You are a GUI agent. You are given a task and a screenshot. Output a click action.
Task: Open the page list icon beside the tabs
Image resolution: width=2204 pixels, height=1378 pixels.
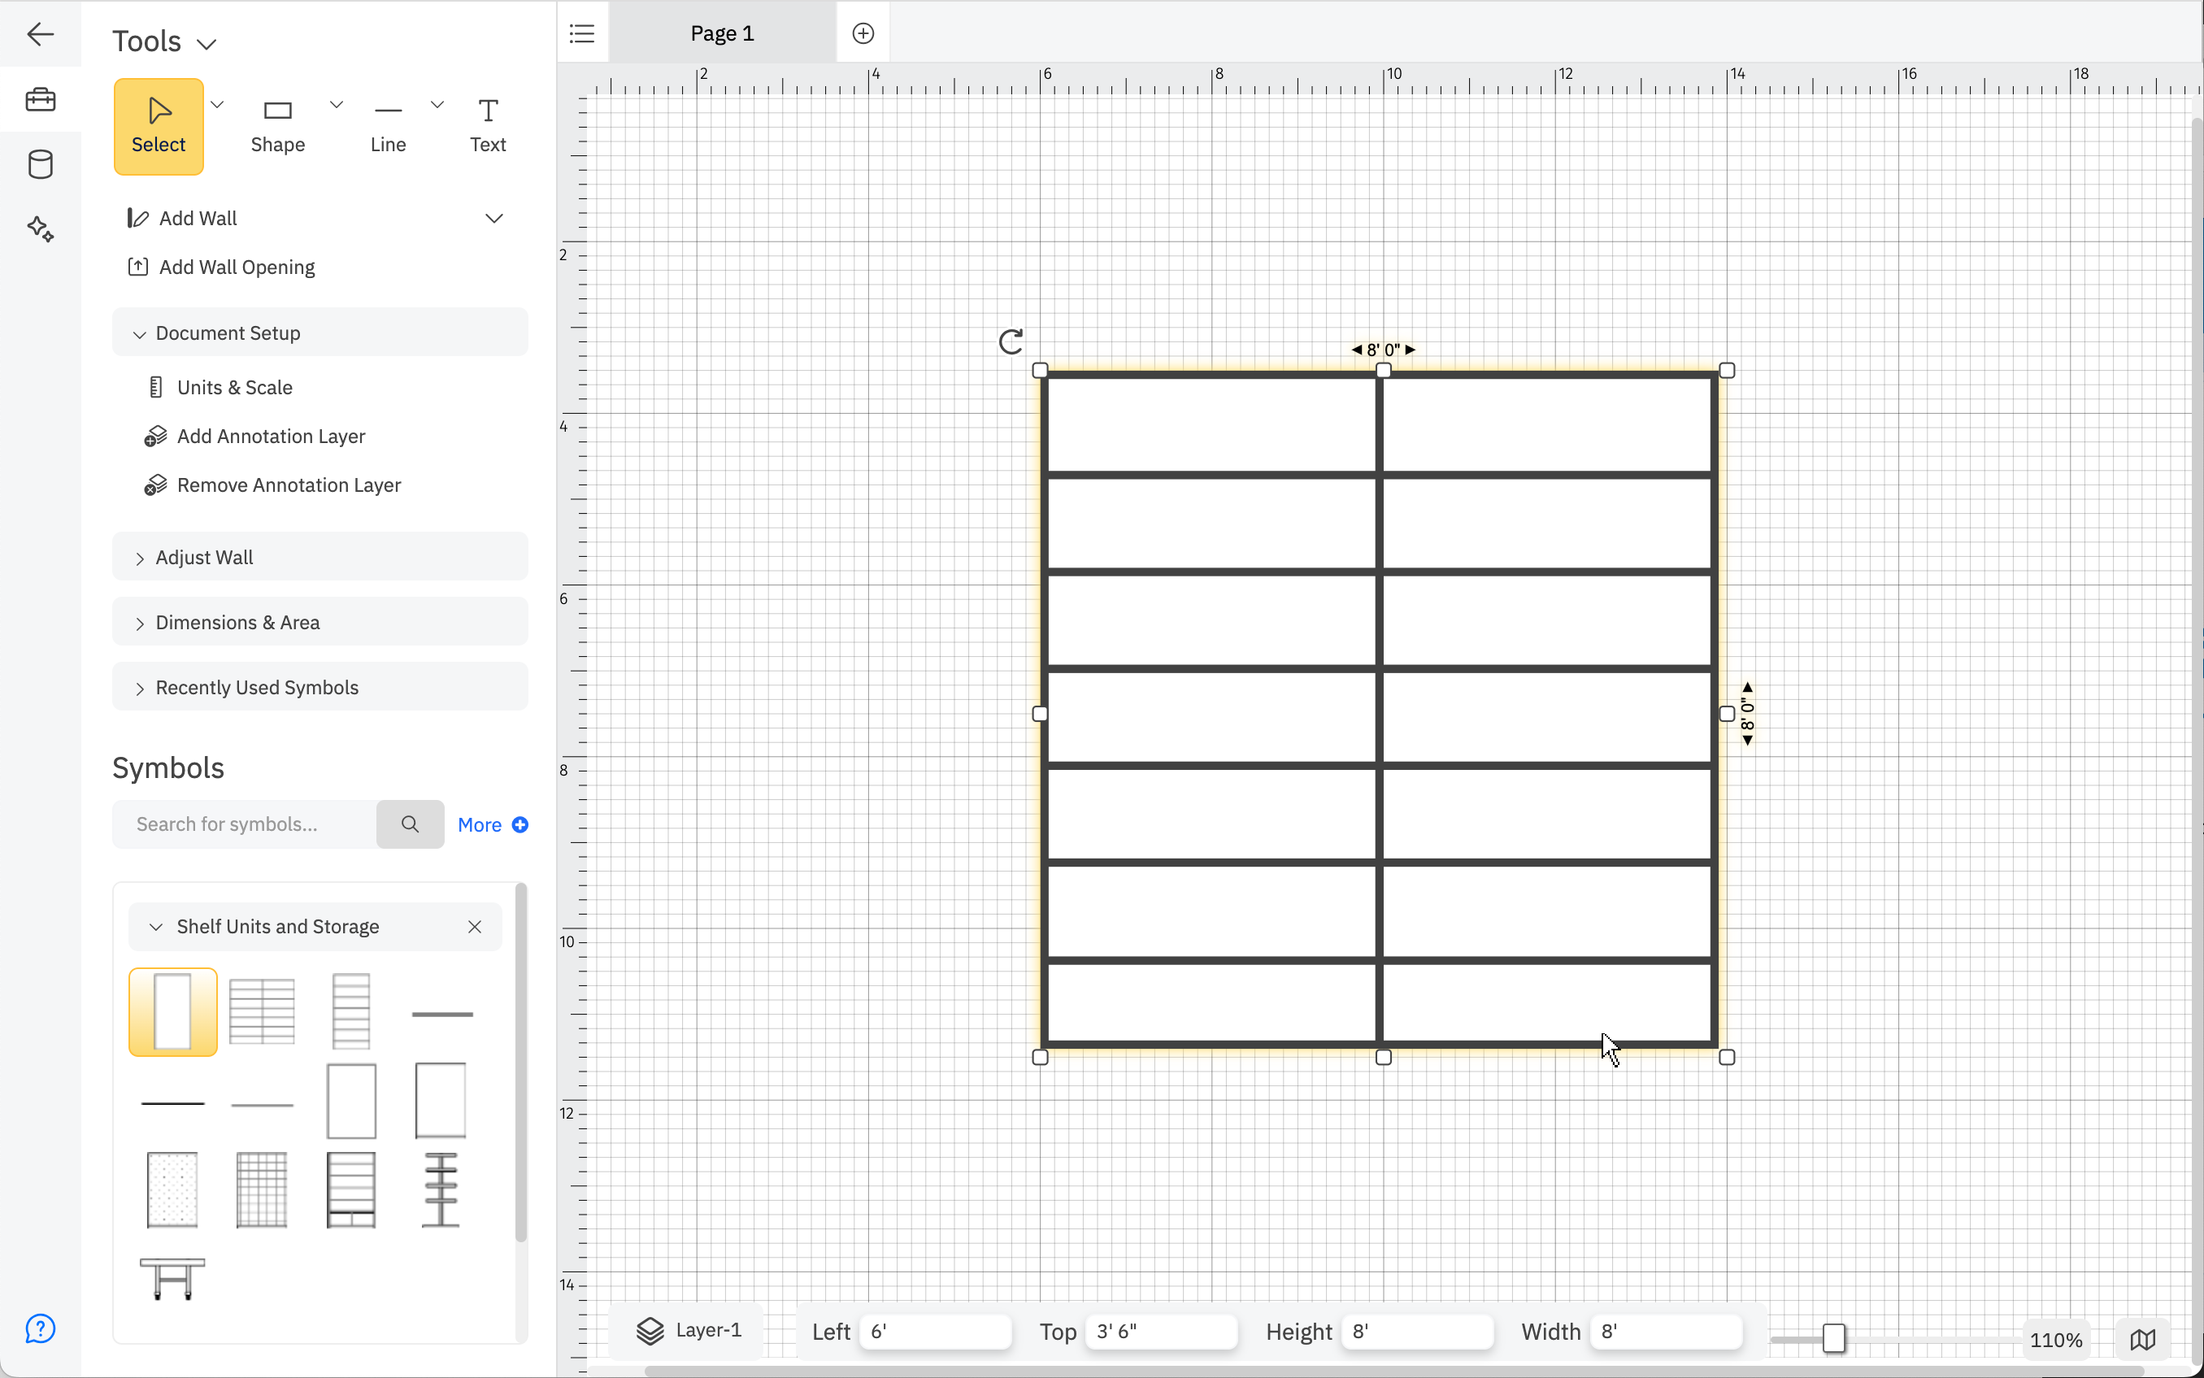point(581,32)
